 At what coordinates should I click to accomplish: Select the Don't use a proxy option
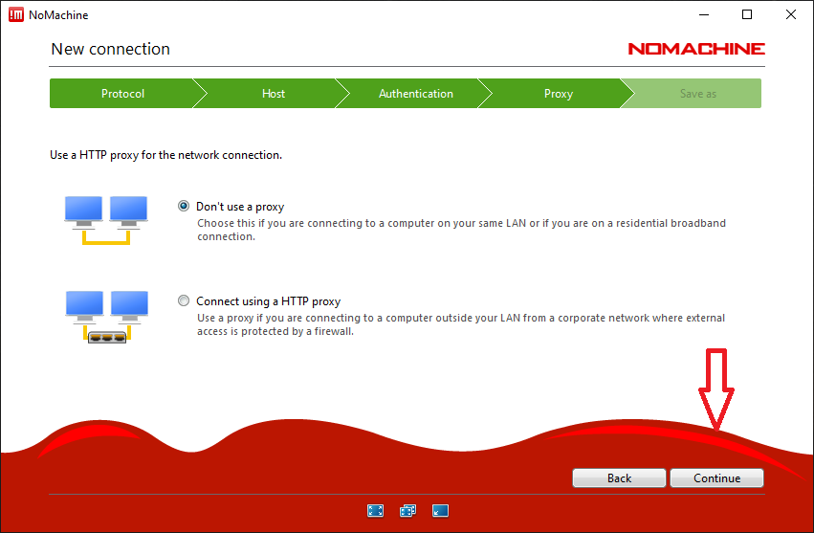[184, 207]
